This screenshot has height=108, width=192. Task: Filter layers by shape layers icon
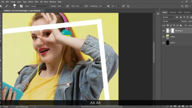(x=187, y=17)
